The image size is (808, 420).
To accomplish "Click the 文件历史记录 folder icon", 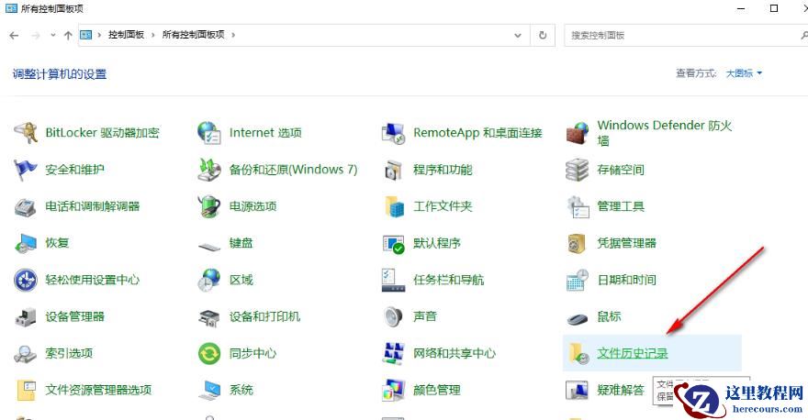I will click(x=578, y=354).
